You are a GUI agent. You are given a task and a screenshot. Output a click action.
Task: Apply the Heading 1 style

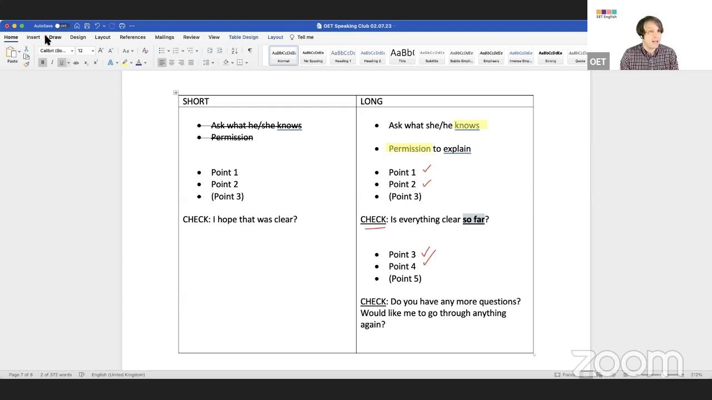click(x=343, y=56)
